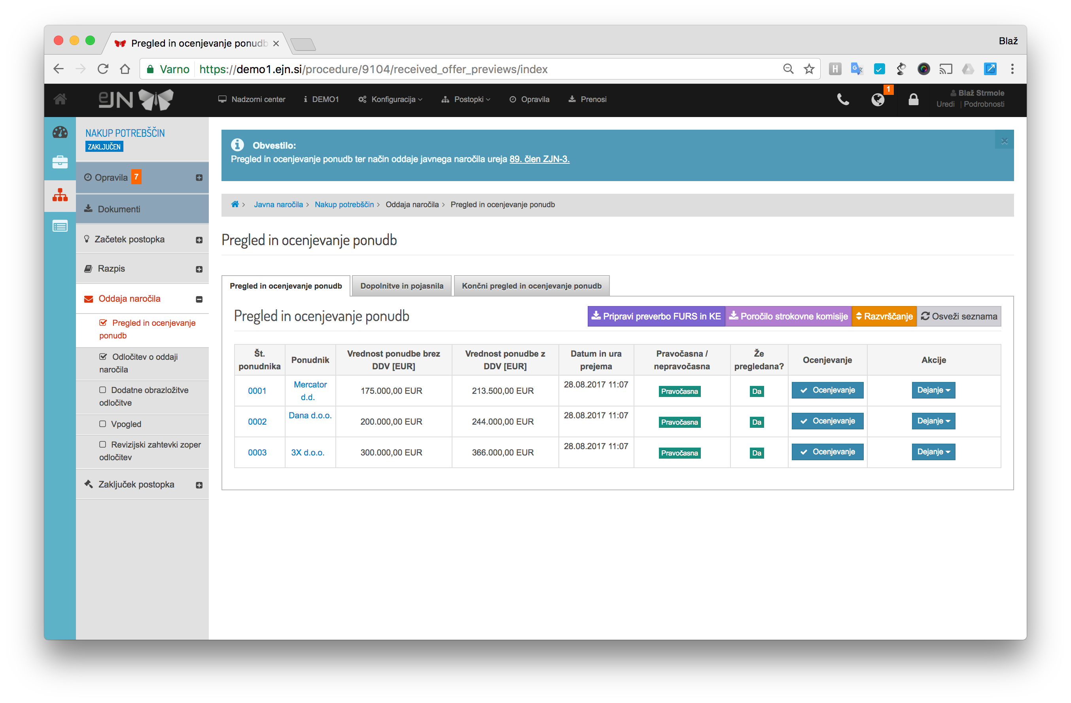This screenshot has height=703, width=1071.
Task: Open Dejanje dropdown for 3X d.o.o.
Action: pos(933,452)
